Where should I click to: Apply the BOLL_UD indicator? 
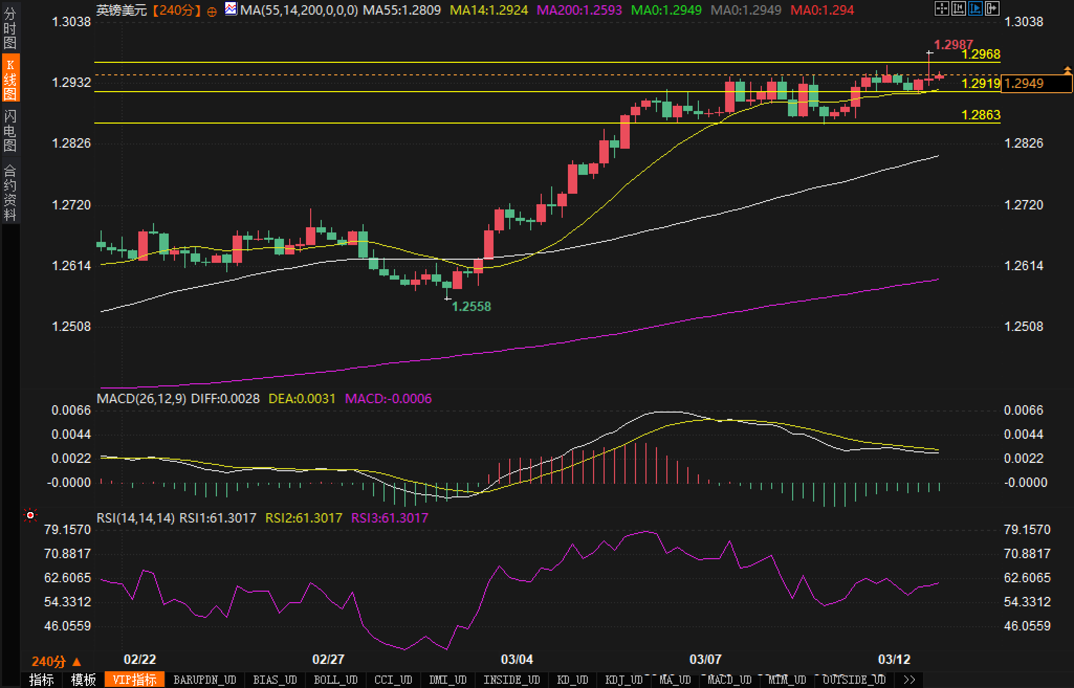pyautogui.click(x=335, y=680)
